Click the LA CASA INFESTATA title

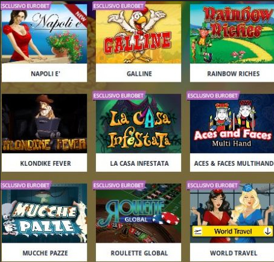tap(139, 163)
